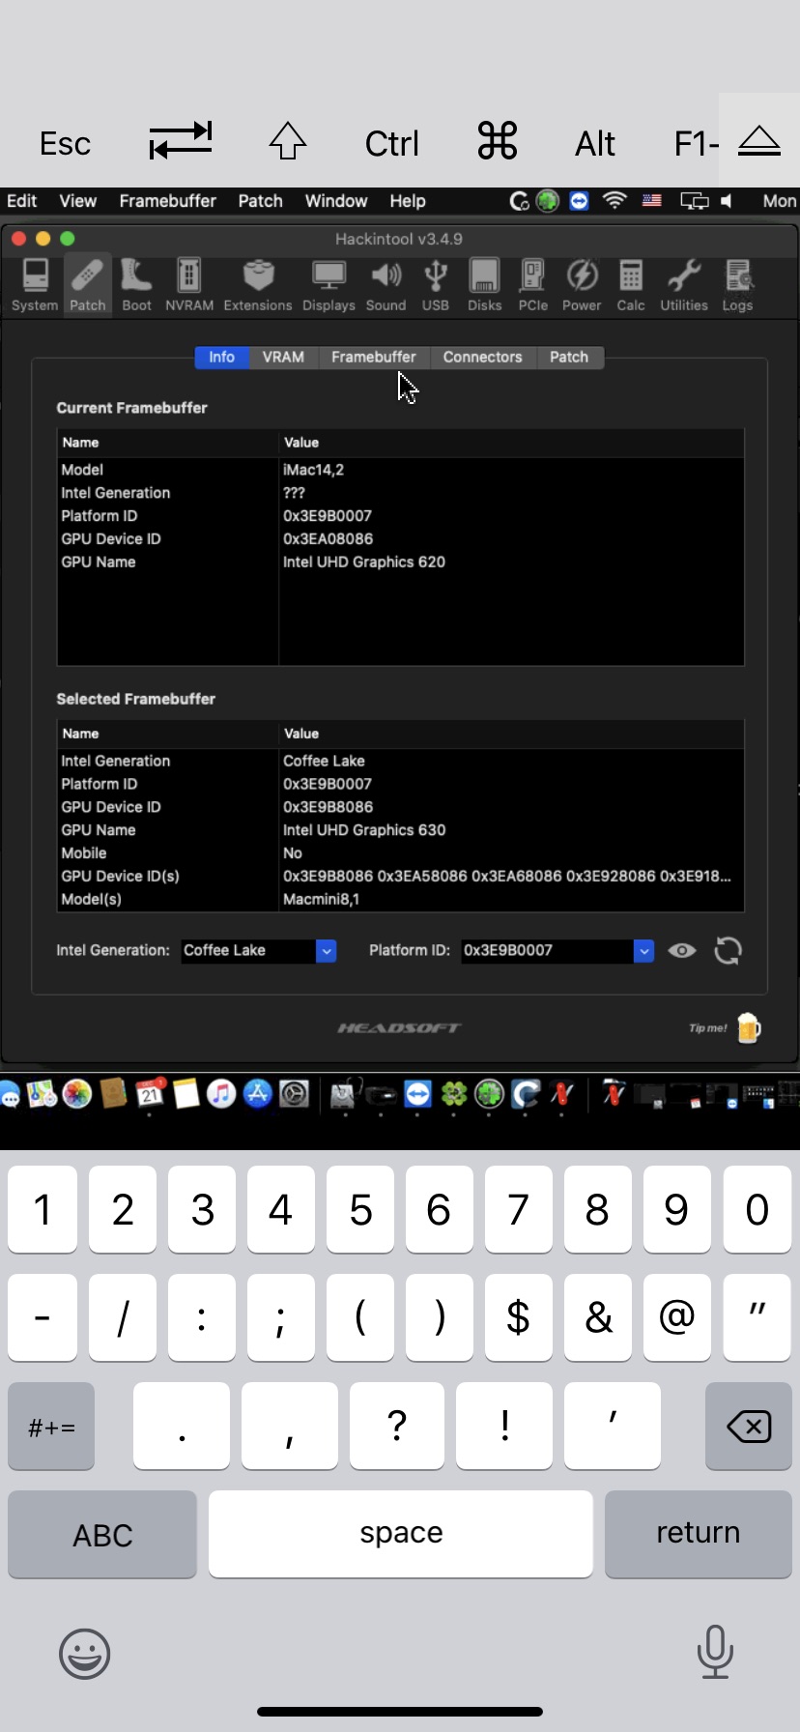Toggle the Alt modifier key

pos(595,144)
